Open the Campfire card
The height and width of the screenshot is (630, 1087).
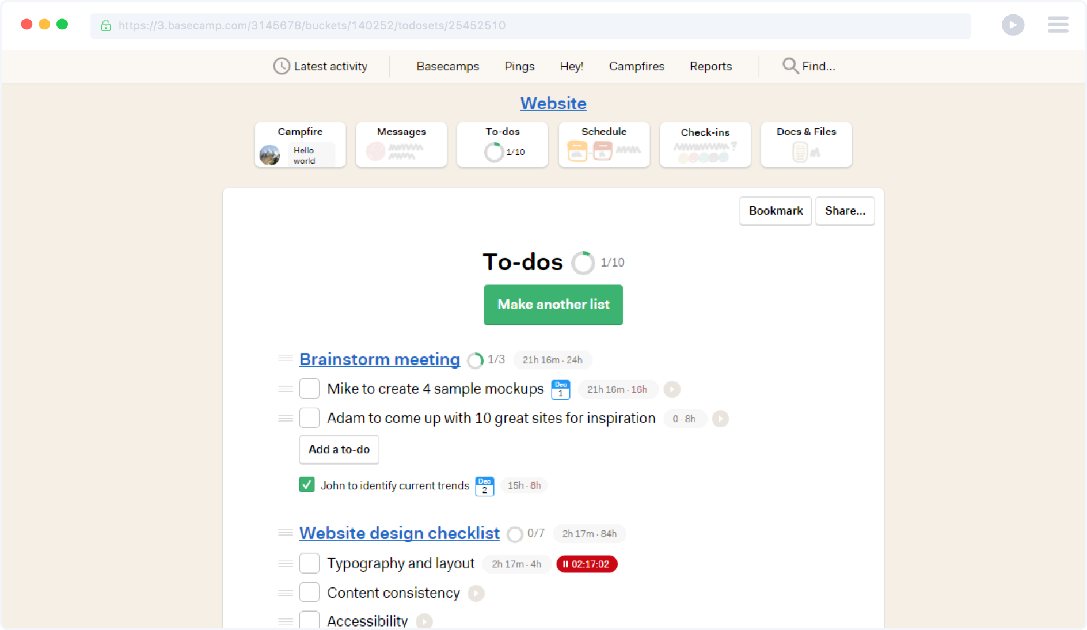click(300, 145)
